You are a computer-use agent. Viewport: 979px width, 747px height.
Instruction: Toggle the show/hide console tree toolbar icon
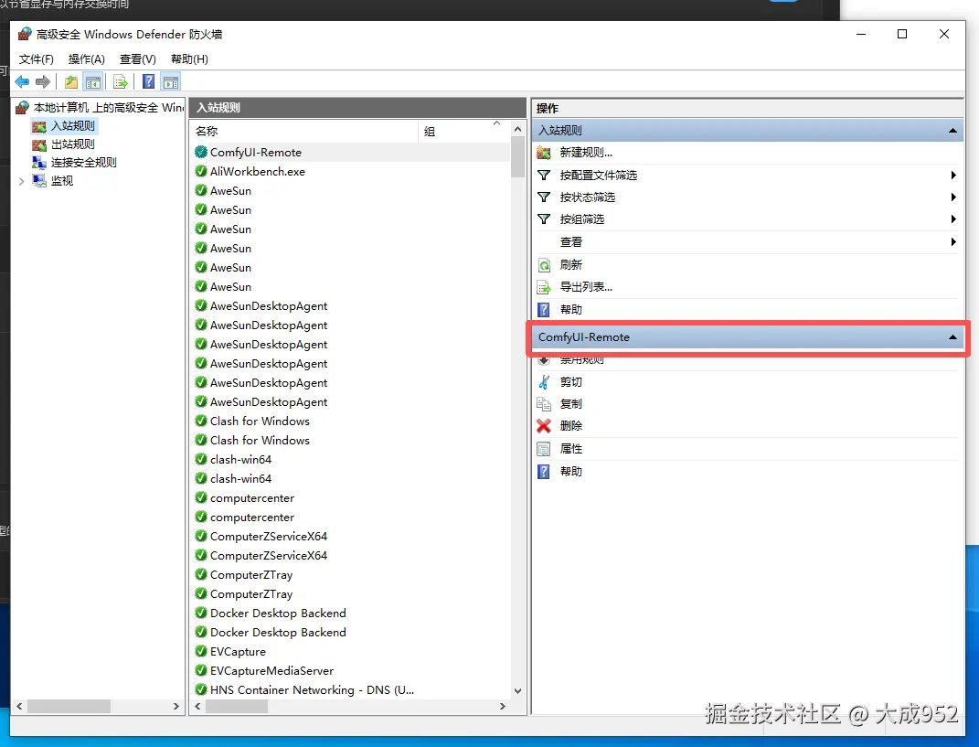[x=93, y=81]
